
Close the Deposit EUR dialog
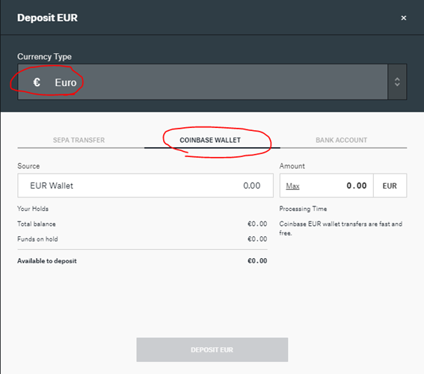tap(404, 18)
